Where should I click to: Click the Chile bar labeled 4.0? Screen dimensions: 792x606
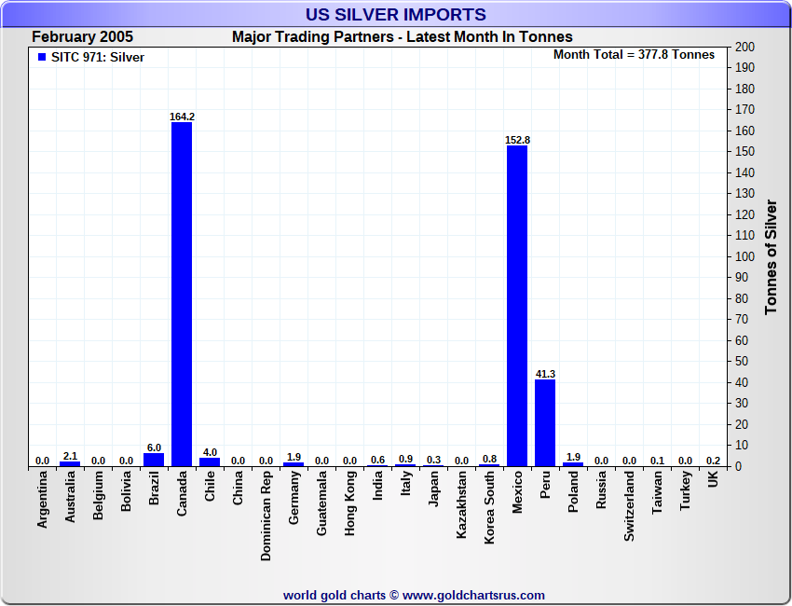[x=210, y=461]
